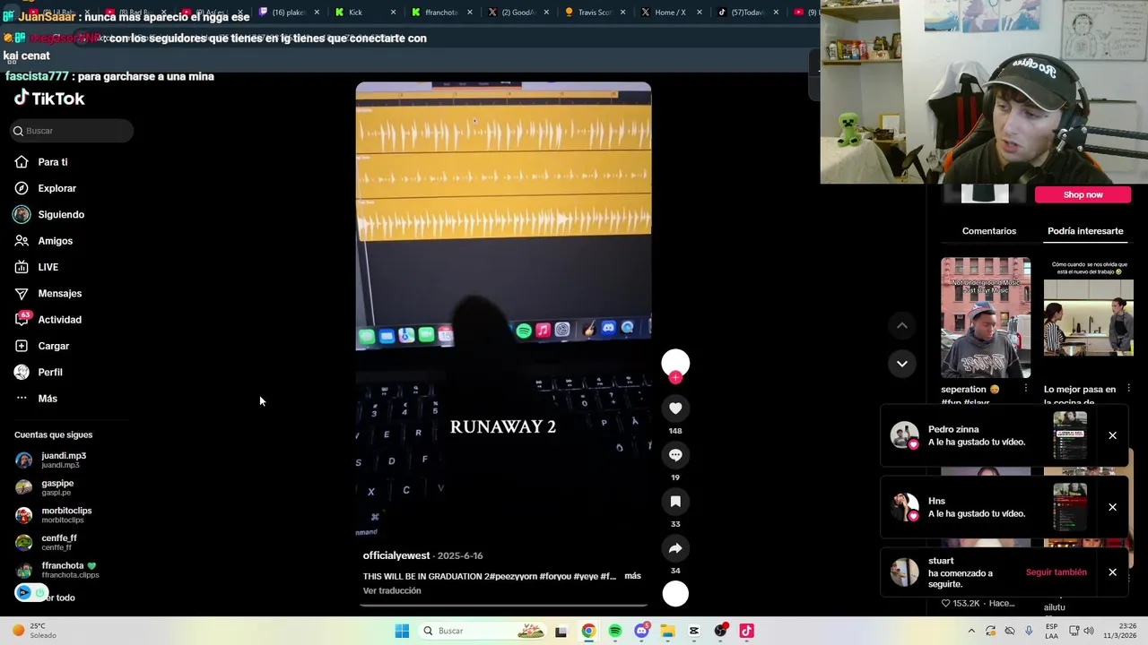Switch to the Podría interesarte tab
Viewport: 1148px width, 645px height.
[1085, 231]
